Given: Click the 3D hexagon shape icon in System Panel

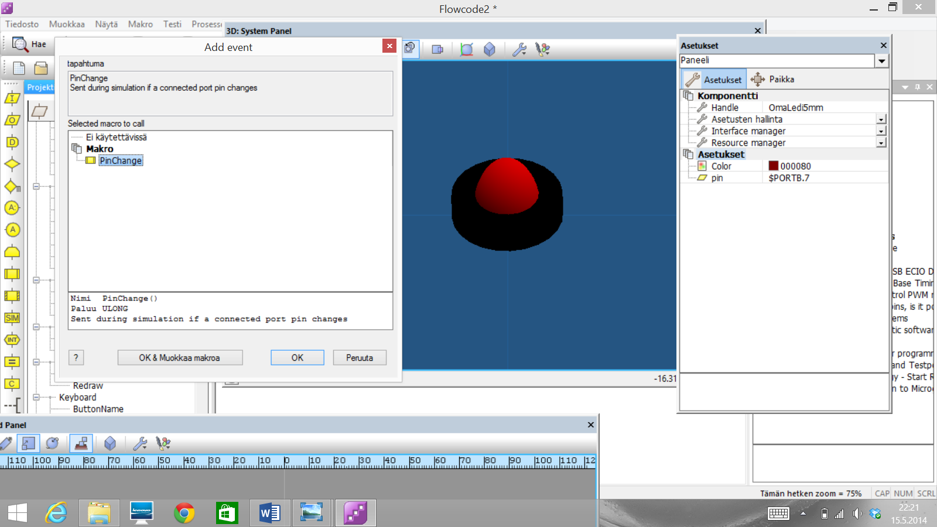Looking at the screenshot, I should 490,49.
